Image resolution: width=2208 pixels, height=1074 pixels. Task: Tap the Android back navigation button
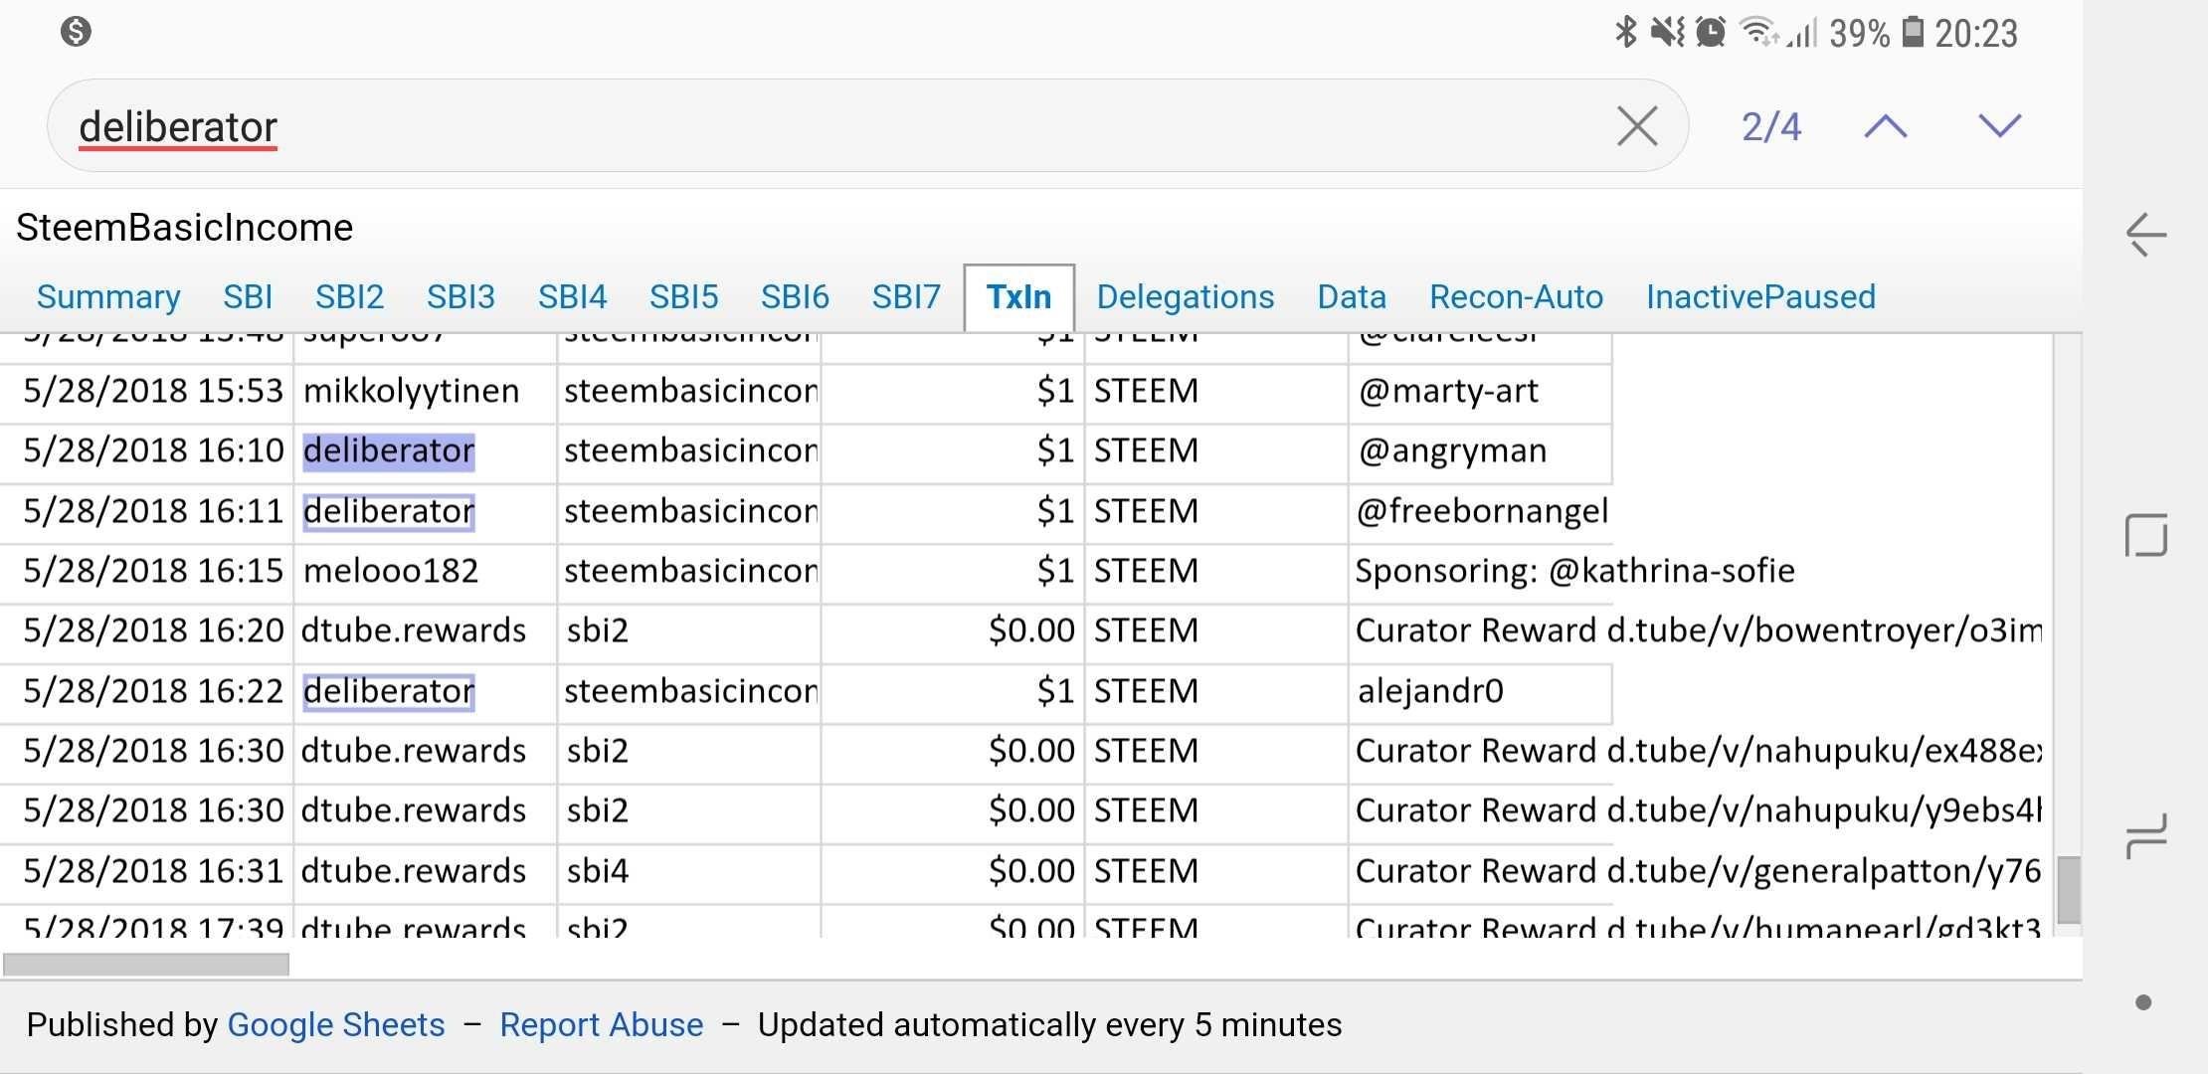(2145, 236)
